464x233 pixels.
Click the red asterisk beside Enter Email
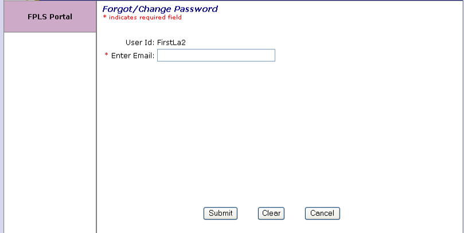(106, 56)
